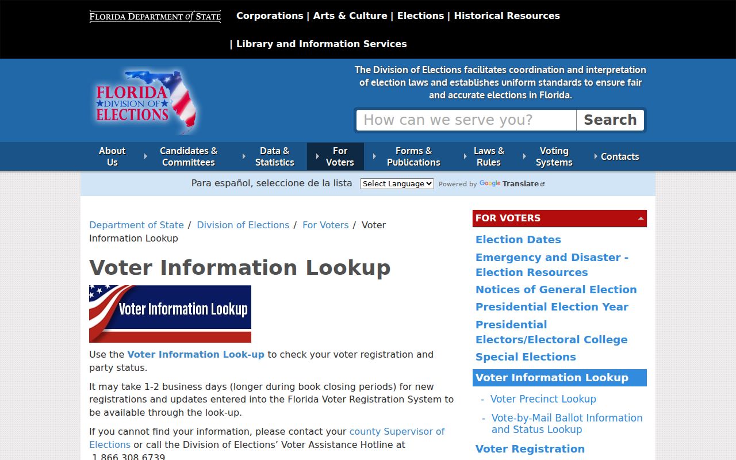Viewport: 736px width, 460px height.
Task: Go to Arts & Culture in the top bar
Action: coord(350,16)
